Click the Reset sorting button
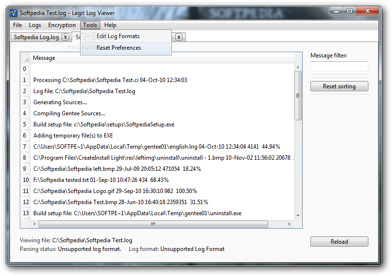This screenshot has height=276, width=392. click(339, 86)
